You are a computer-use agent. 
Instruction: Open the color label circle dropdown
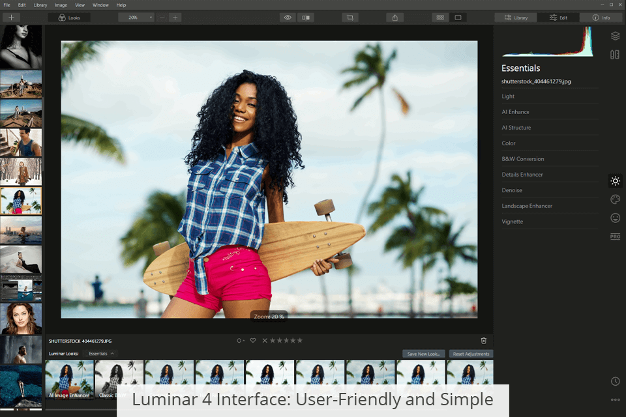point(241,340)
